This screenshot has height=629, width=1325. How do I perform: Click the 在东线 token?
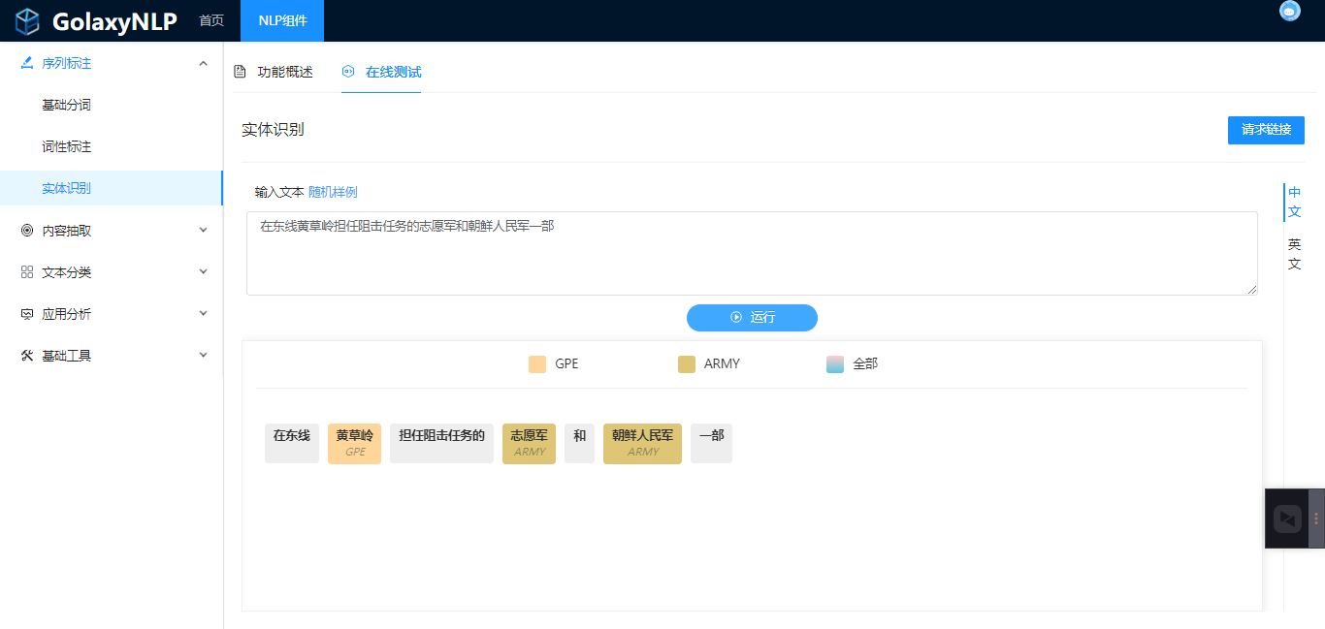tap(292, 443)
